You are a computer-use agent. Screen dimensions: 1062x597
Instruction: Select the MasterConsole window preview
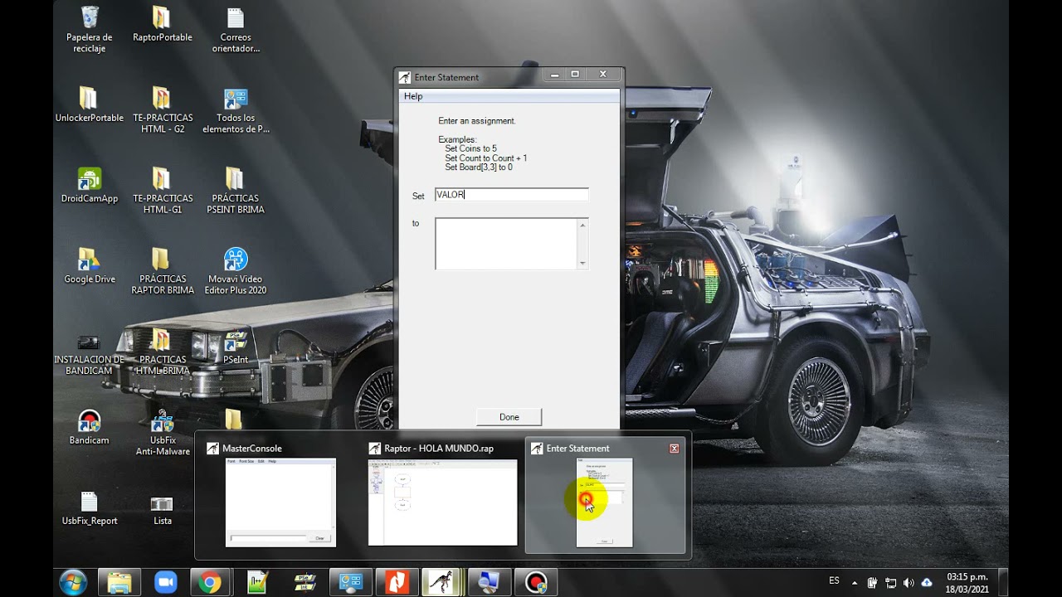(280, 495)
